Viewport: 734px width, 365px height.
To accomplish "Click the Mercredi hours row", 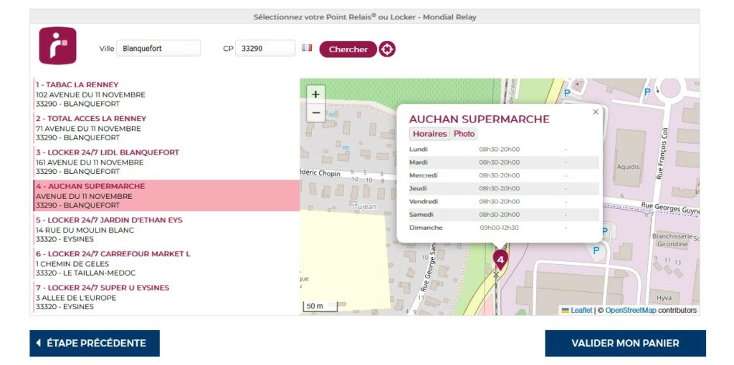I will tap(504, 176).
